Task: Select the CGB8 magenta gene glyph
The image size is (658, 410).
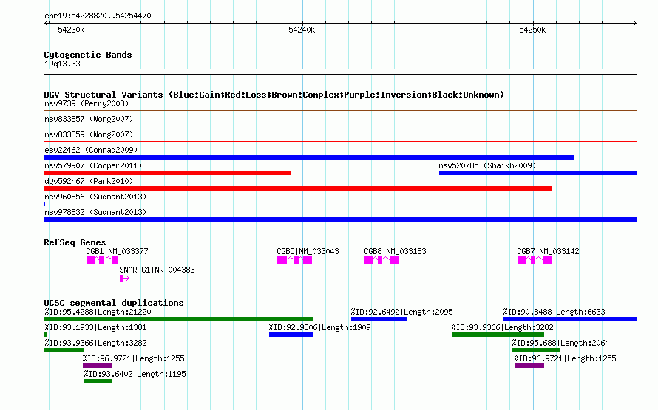Action: [382, 260]
